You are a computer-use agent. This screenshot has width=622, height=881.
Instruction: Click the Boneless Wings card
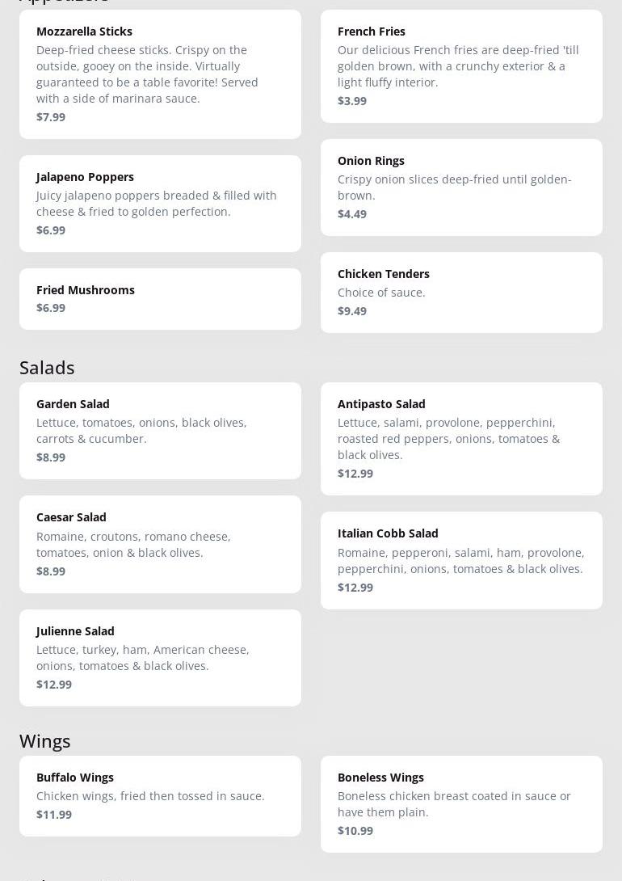(461, 803)
